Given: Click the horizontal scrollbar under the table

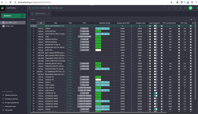Looking at the screenshot, I should [x=99, y=112].
